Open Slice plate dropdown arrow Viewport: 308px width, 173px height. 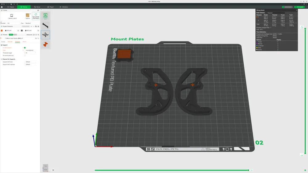click(283, 7)
